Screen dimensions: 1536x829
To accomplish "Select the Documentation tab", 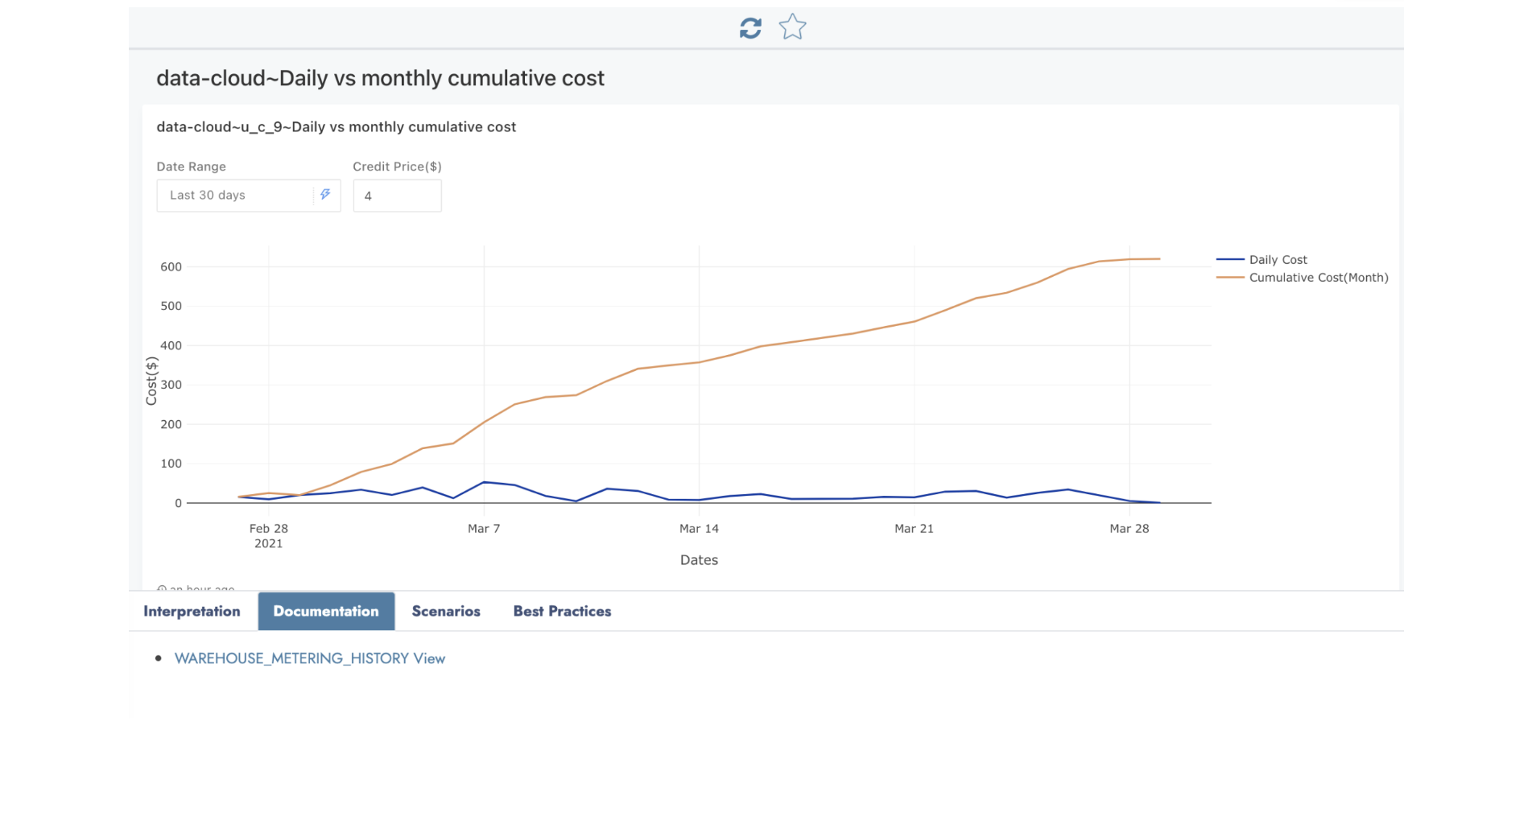I will point(326,612).
